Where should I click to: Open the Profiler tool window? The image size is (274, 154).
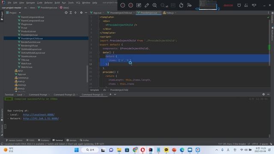[x=84, y=140]
